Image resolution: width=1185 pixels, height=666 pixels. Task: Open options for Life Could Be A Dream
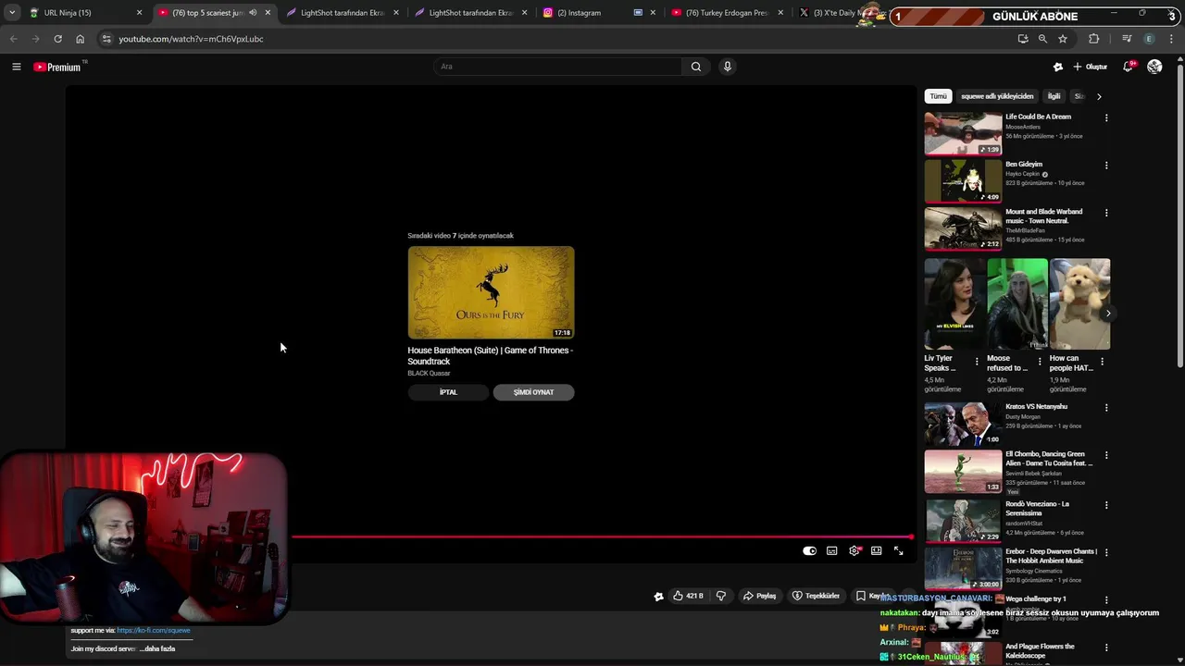(x=1105, y=118)
